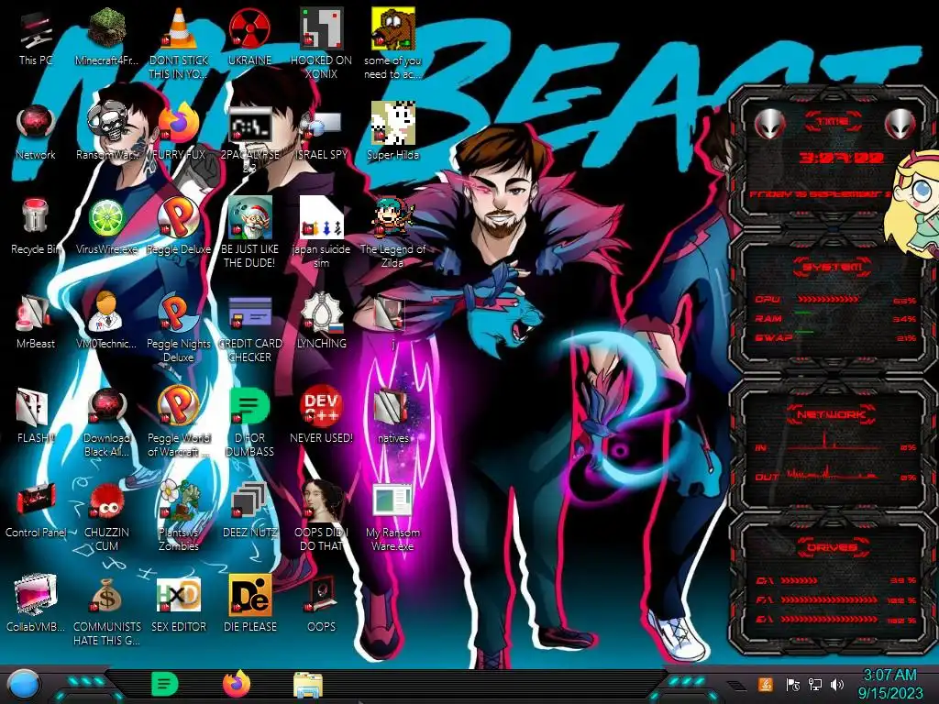Click the Start orb button
This screenshot has width=939, height=704.
[x=23, y=685]
